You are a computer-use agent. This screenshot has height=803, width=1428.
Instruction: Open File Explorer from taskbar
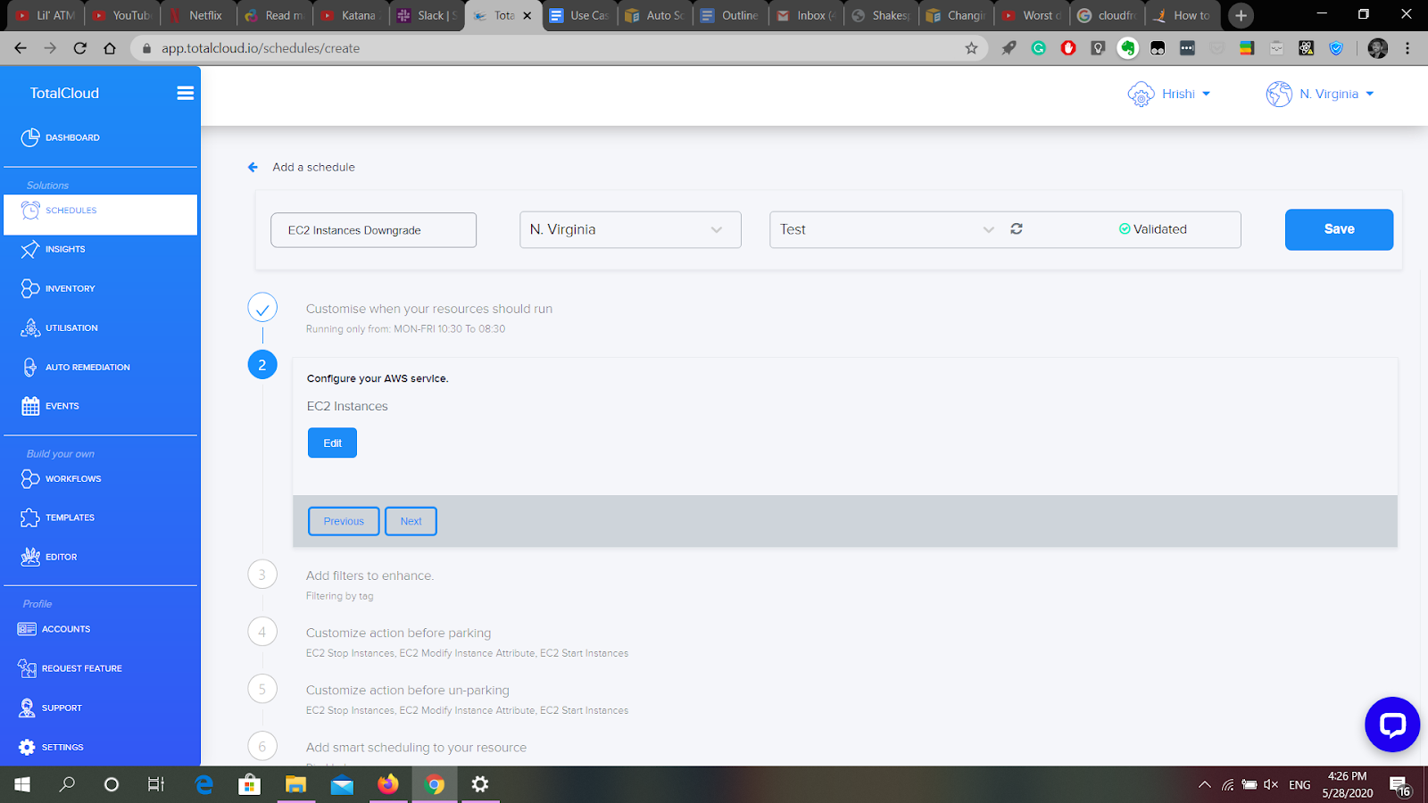click(x=295, y=784)
